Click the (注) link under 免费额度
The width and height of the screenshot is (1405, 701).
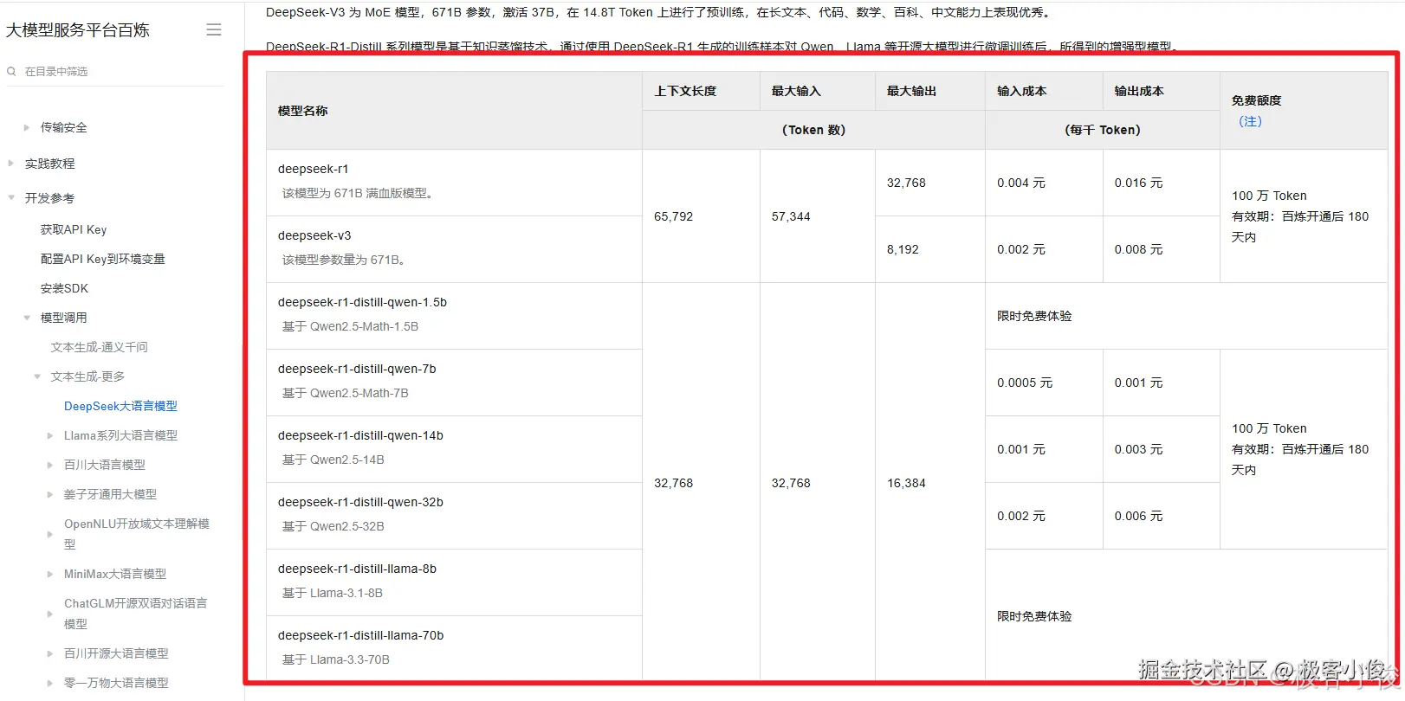(1250, 121)
